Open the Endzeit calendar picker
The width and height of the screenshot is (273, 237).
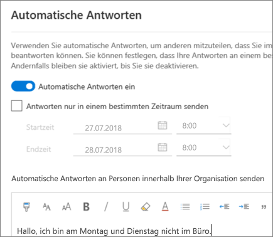[x=163, y=147]
